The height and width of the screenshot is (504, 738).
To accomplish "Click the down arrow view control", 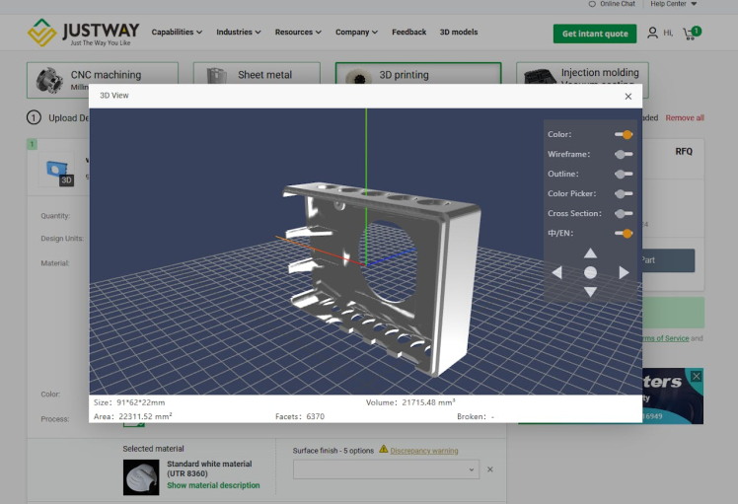I will pos(590,292).
